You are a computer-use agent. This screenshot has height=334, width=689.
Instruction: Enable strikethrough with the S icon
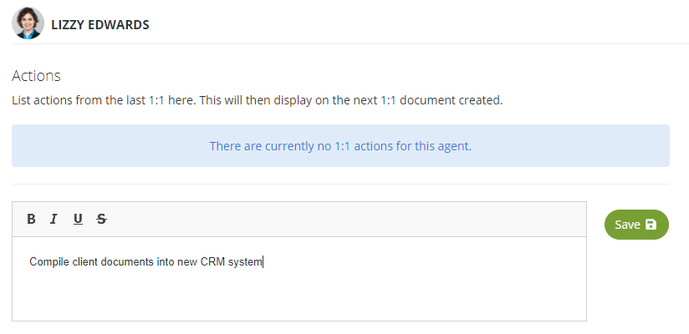pos(101,219)
